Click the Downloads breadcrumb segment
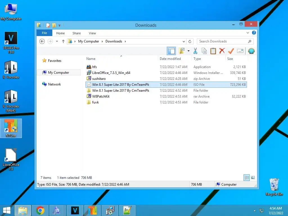 pos(114,41)
